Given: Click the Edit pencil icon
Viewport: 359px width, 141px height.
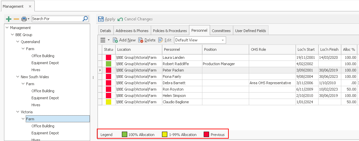Looking at the screenshot, I should coord(161,40).
